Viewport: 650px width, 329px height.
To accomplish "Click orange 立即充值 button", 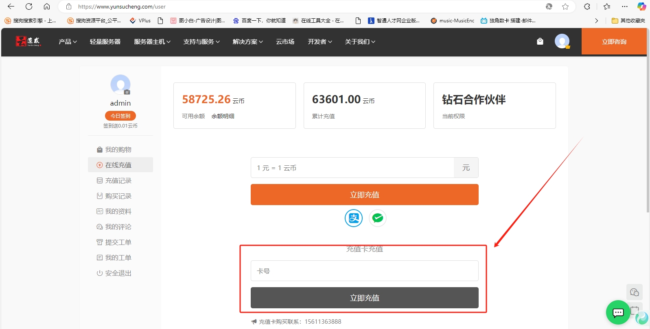I will tap(364, 195).
